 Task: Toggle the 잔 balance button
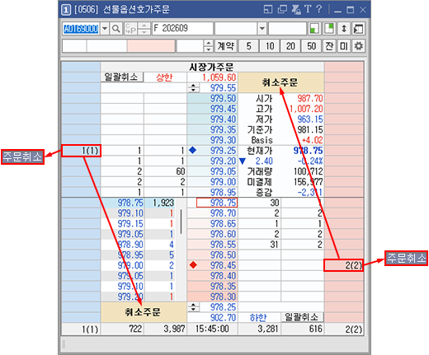[x=329, y=46]
